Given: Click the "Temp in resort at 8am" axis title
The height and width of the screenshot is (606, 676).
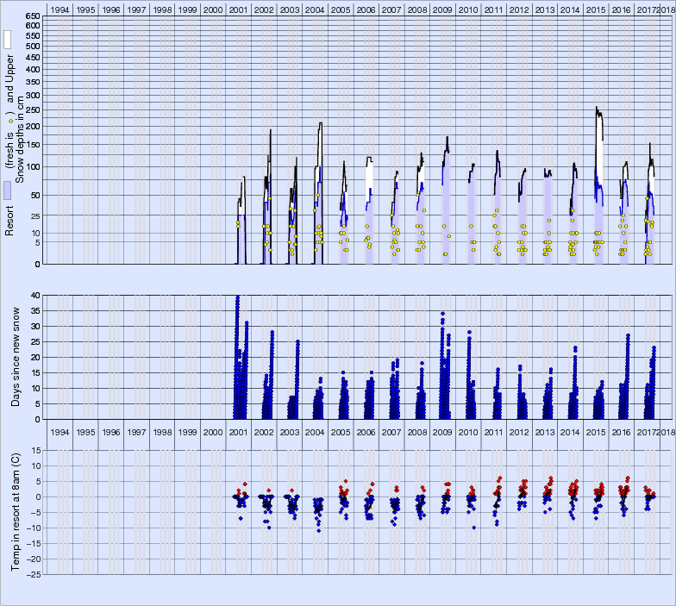Looking at the screenshot, I should click(x=15, y=510).
